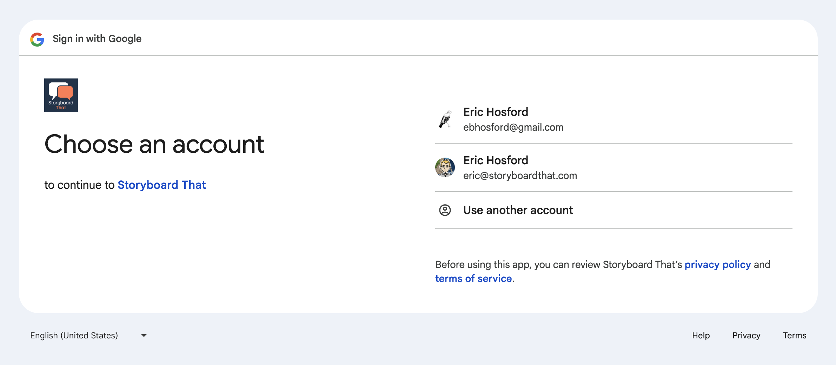Choose the ebhosford@gmail.com account

pyautogui.click(x=614, y=119)
